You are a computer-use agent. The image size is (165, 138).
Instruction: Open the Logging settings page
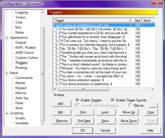22,12
